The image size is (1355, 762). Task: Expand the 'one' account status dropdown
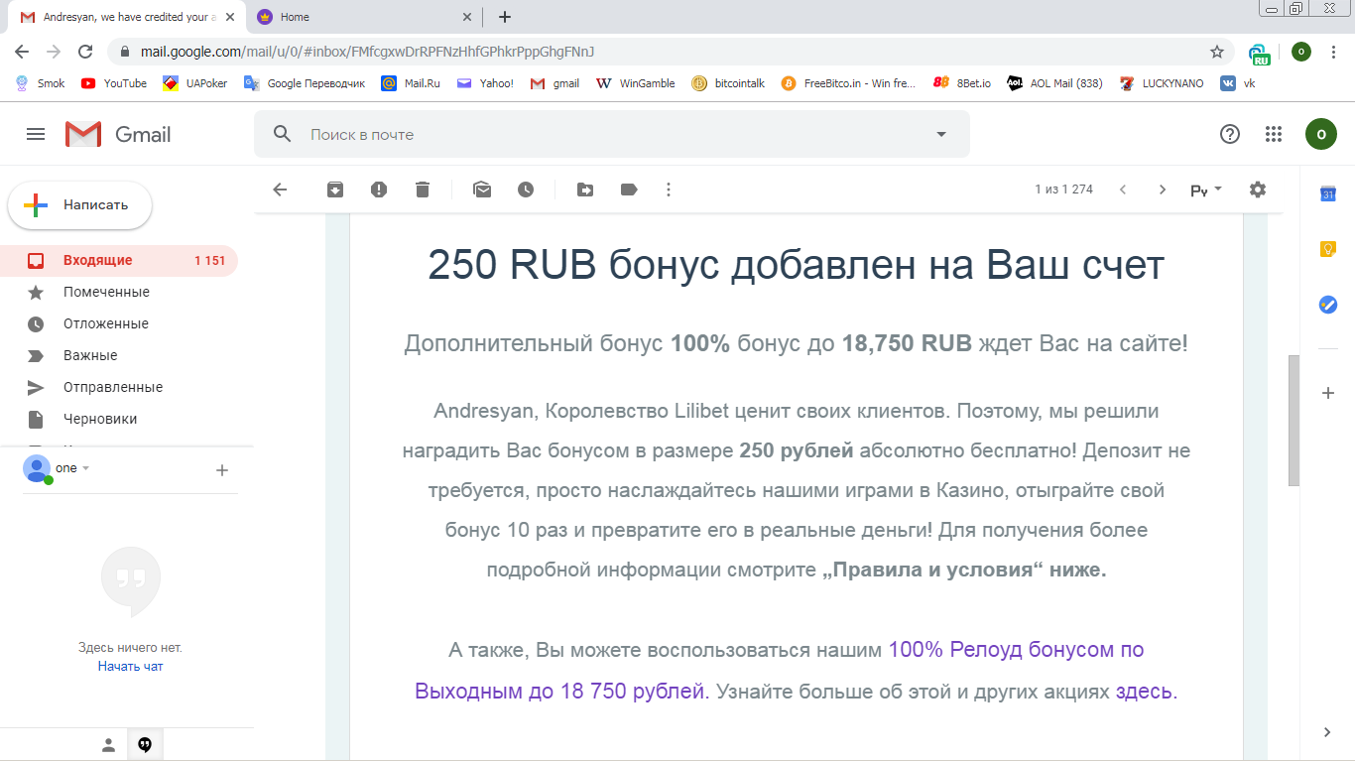click(x=85, y=468)
